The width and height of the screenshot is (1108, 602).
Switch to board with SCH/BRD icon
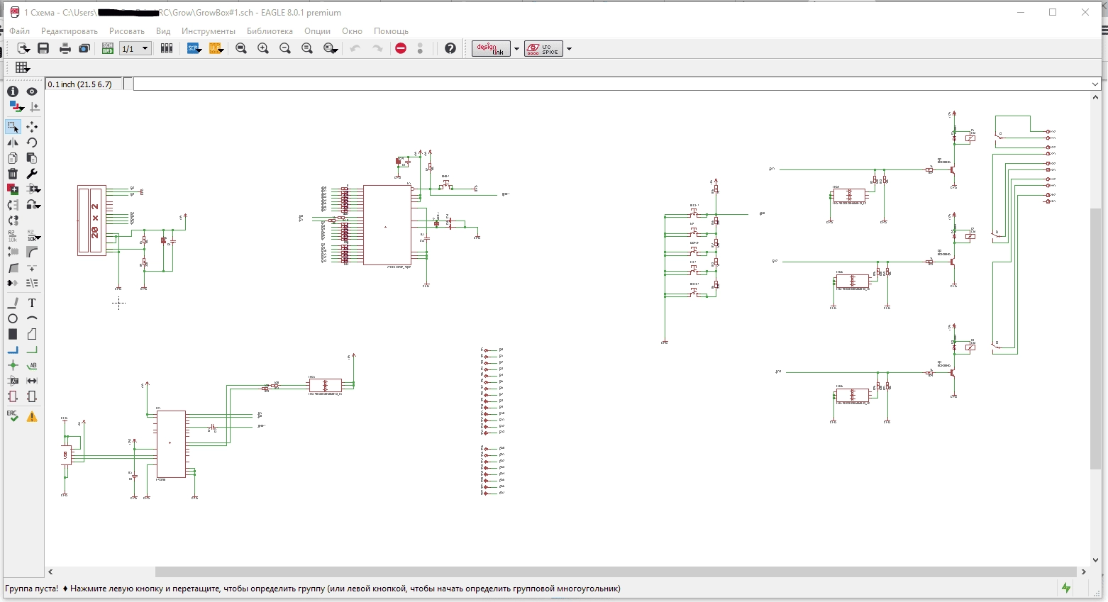point(108,48)
